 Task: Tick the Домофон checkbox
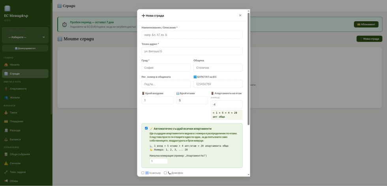click(165, 173)
